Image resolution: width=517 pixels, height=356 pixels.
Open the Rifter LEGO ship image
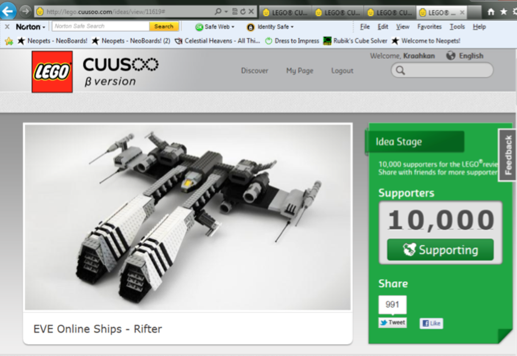[x=188, y=217]
